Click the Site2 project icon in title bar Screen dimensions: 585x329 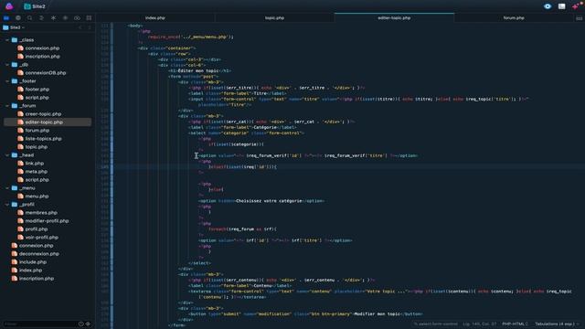(27, 6)
